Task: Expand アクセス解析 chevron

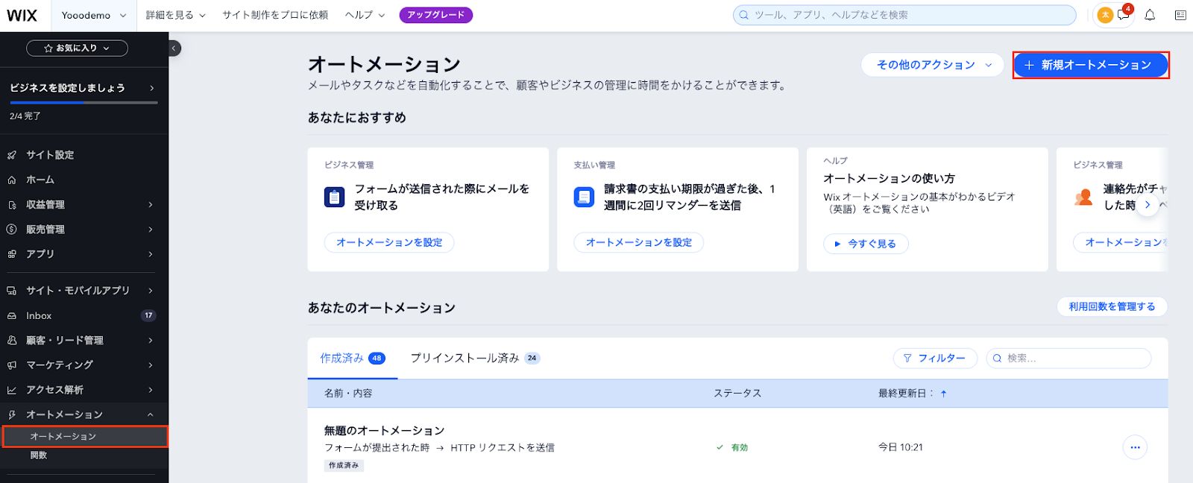Action: [x=151, y=390]
